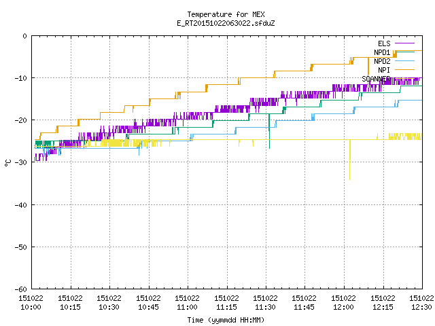Click the yellow SCANNER spike dropping below -30
Image resolution: width=435 pixels, height=326 pixels.
[x=350, y=160]
